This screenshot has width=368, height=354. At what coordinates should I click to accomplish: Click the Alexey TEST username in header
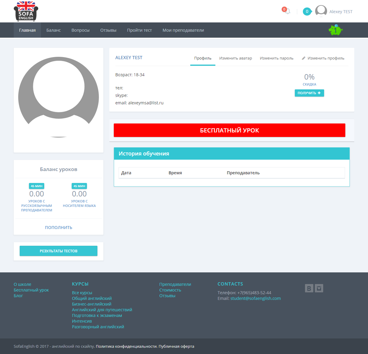341,12
